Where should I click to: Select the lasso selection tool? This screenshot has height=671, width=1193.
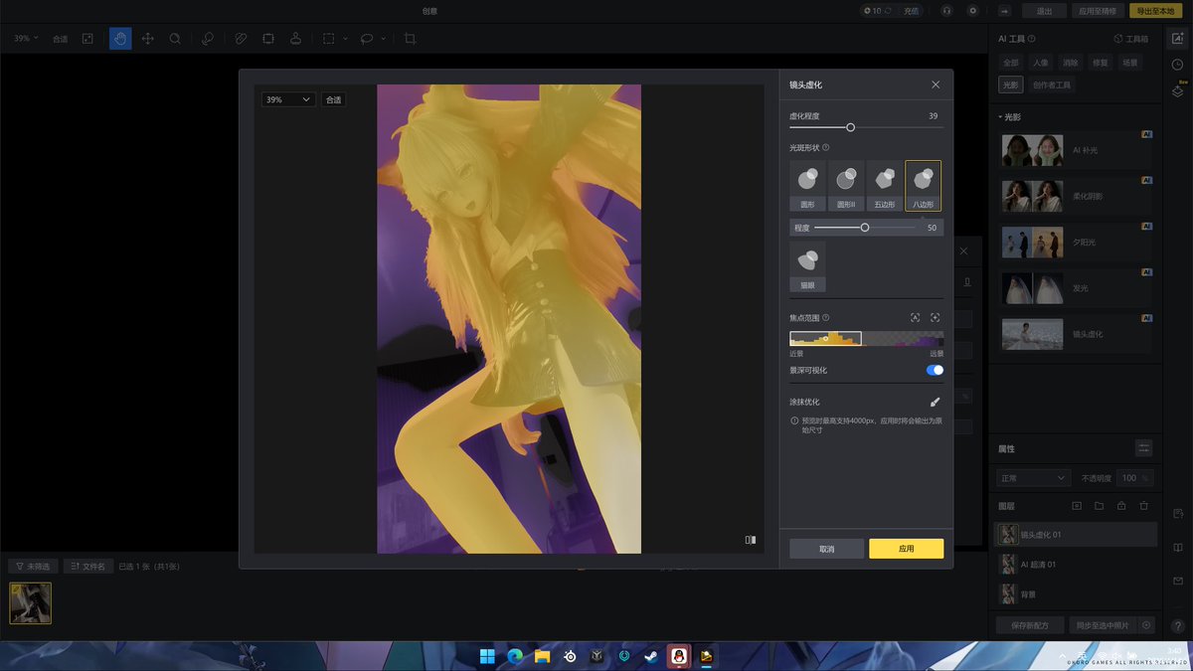367,39
